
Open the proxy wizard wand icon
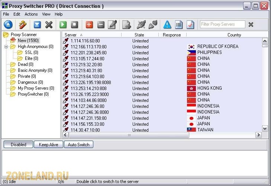pos(22,25)
